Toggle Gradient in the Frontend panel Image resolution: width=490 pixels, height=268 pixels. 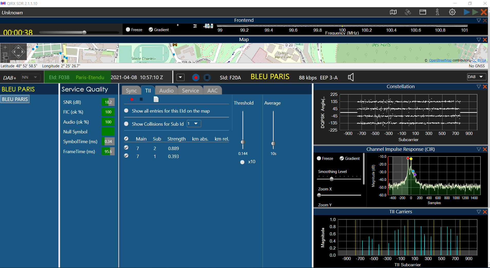tap(151, 30)
